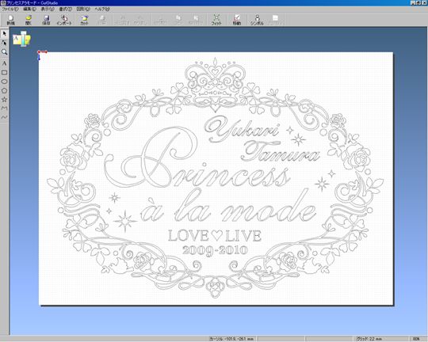Click the インポート (Import) toolbar icon
This screenshot has height=342, width=428.
pos(64,20)
